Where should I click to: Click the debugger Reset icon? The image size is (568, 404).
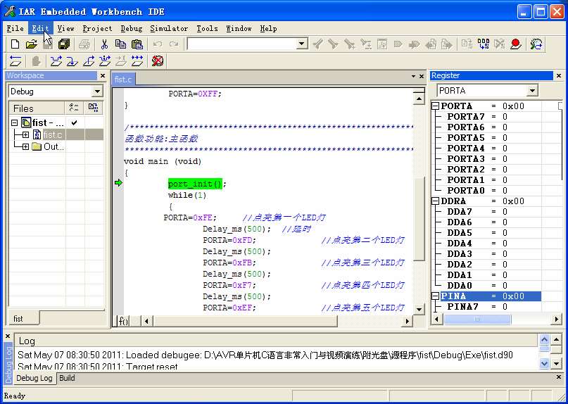click(x=15, y=61)
